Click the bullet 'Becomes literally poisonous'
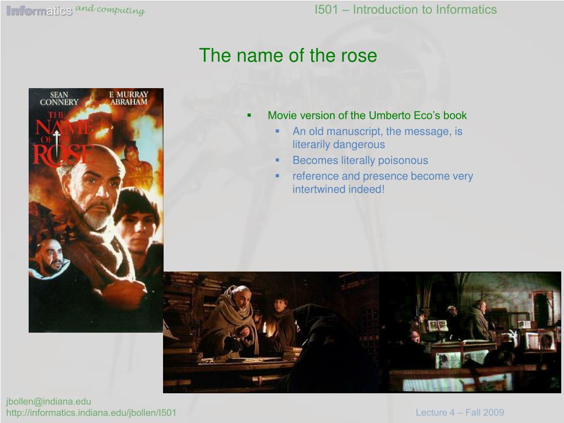This screenshot has height=423, width=564. pos(360,160)
